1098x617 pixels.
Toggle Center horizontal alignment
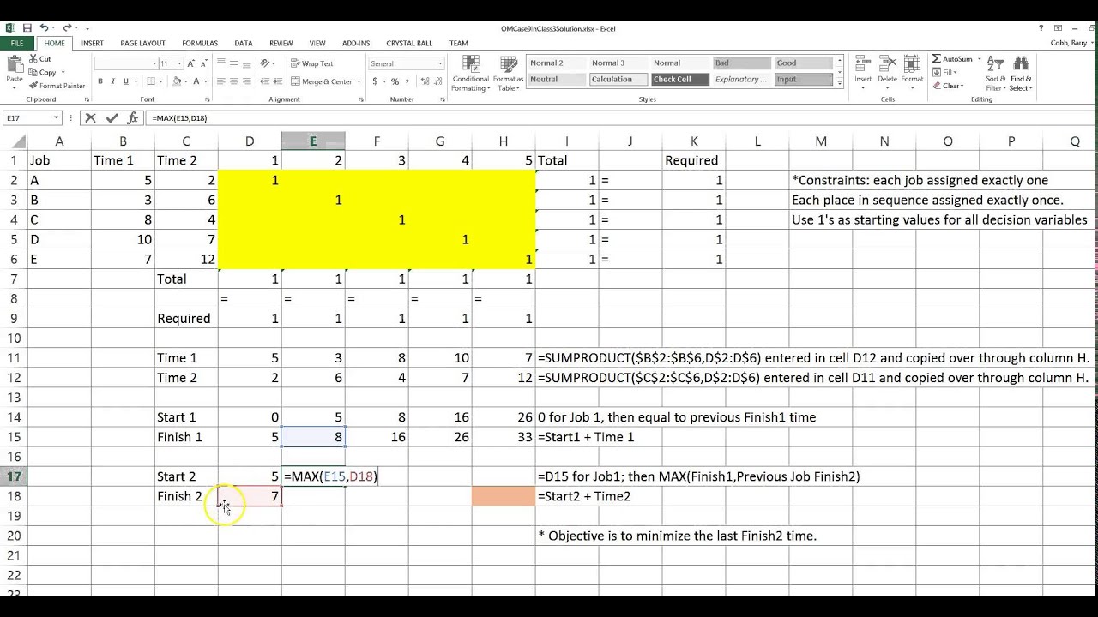(233, 81)
